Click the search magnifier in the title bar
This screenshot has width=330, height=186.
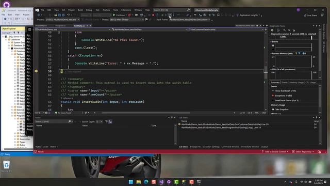[188, 10]
